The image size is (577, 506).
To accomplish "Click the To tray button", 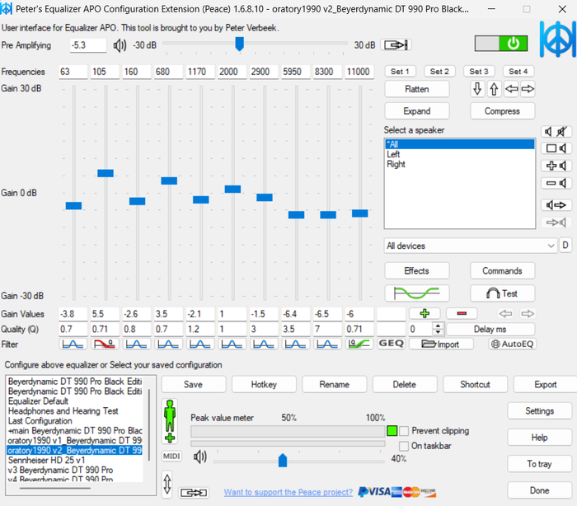I will [539, 464].
